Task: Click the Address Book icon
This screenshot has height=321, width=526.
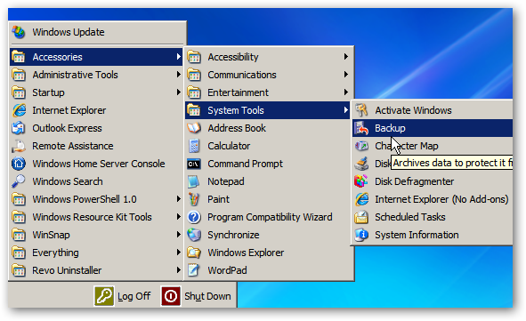Action: coord(194,128)
